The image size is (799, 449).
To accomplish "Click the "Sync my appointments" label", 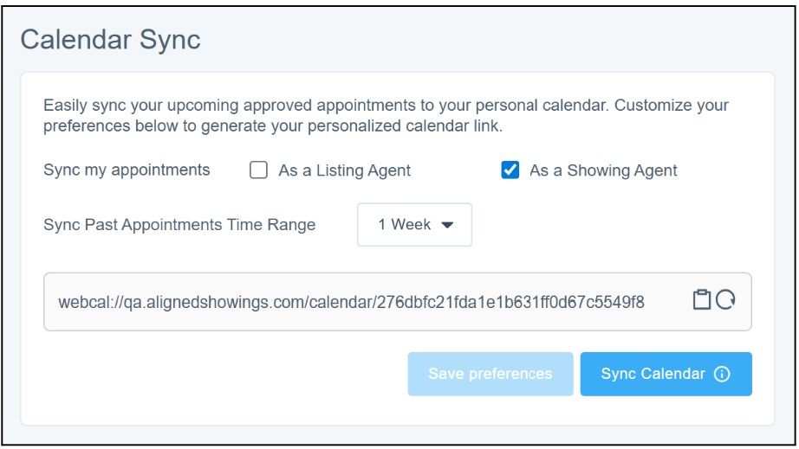I will tap(127, 170).
